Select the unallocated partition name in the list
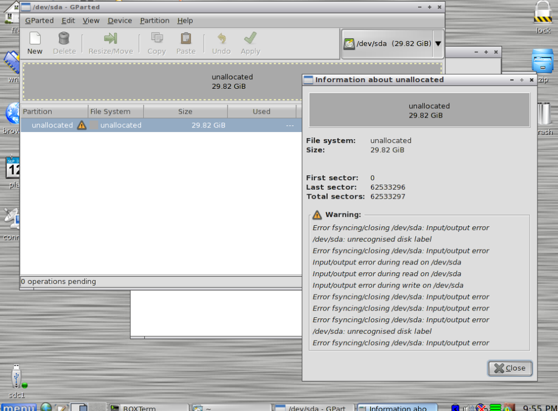This screenshot has height=411, width=558. (x=52, y=125)
